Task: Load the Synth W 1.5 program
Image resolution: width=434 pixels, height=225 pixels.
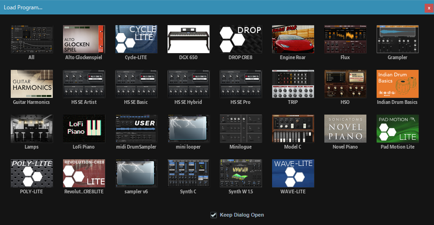Action: [241, 173]
